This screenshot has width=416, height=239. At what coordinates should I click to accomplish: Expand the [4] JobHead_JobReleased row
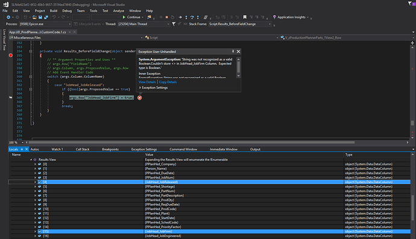[x=35, y=182]
